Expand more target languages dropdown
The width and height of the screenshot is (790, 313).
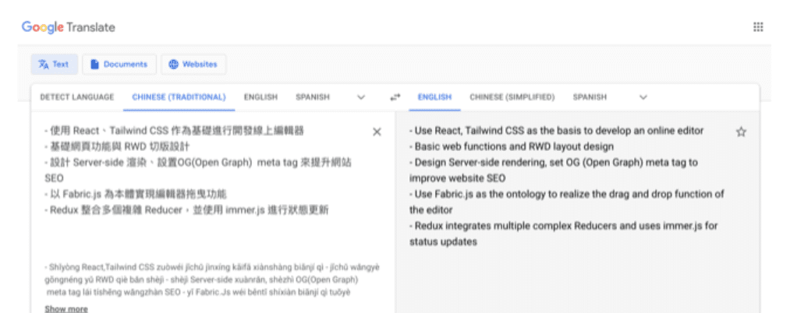pyautogui.click(x=643, y=97)
